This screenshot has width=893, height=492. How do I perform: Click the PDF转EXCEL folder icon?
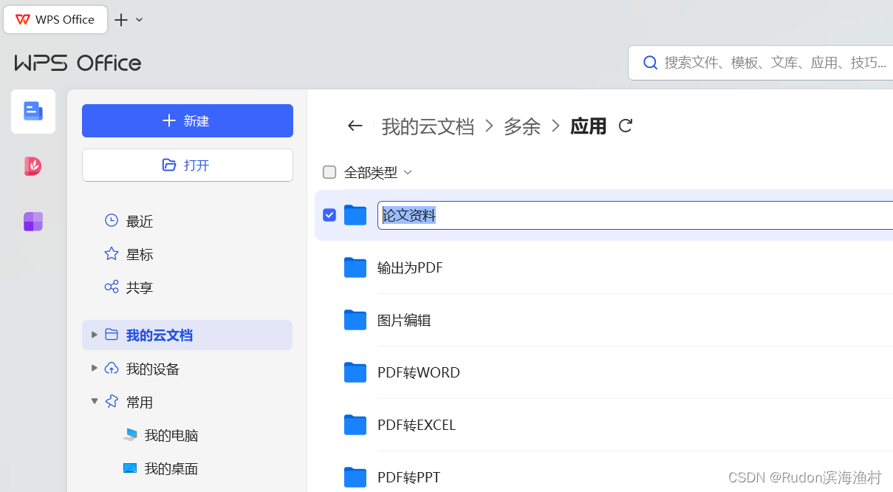(x=355, y=425)
